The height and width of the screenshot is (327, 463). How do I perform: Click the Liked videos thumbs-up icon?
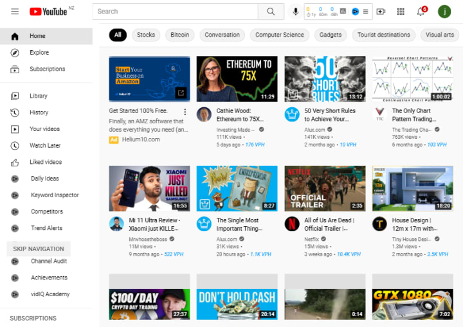point(15,162)
